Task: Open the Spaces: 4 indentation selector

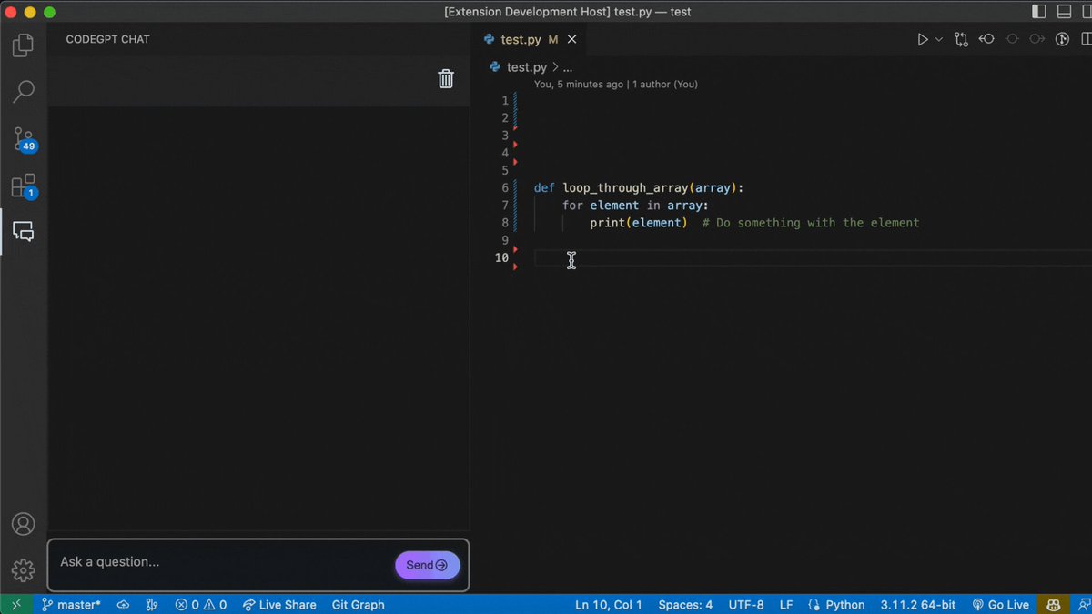Action: [685, 604]
